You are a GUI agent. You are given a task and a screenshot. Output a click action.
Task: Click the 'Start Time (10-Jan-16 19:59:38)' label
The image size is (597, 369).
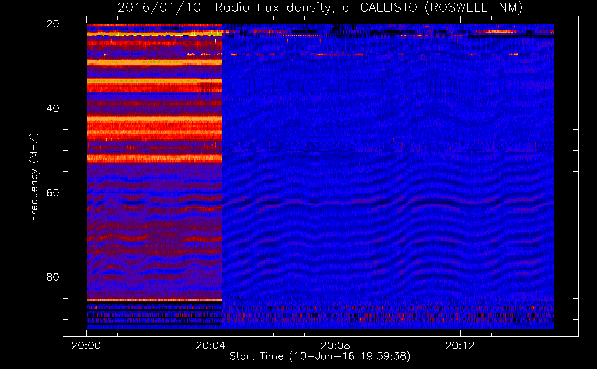pyautogui.click(x=320, y=356)
